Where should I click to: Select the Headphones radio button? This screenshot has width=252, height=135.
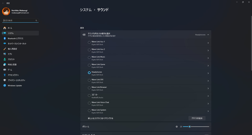(89, 73)
